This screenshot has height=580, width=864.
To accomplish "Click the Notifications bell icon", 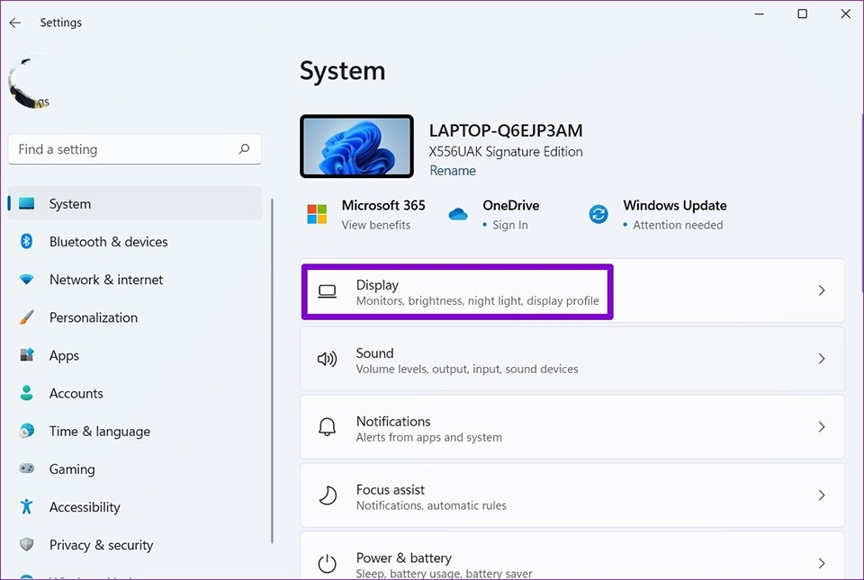I will [327, 426].
